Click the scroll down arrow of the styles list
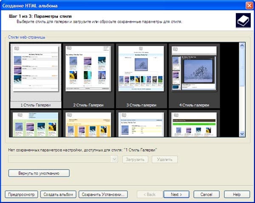Viewport: 255px width, 203px height. pyautogui.click(x=242, y=134)
